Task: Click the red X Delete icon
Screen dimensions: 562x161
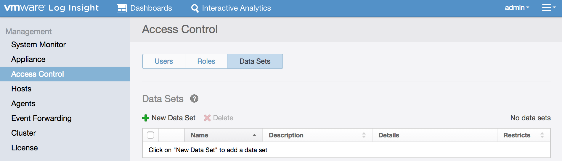Action: tap(207, 118)
